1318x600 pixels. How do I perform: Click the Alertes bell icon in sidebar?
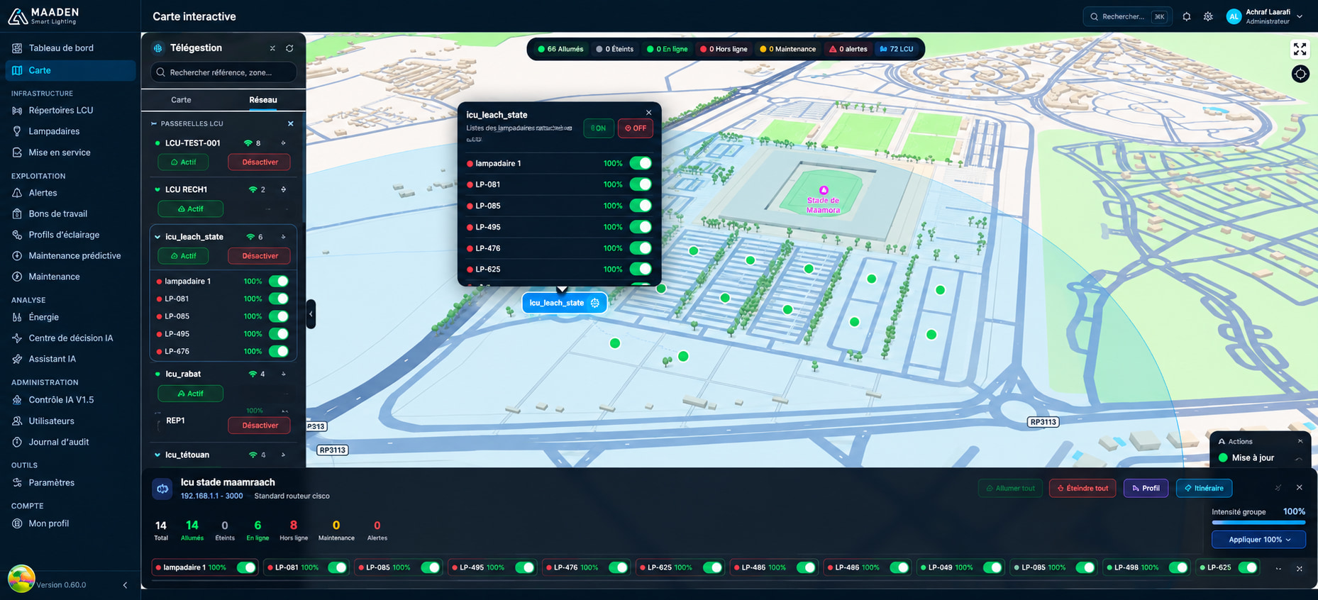click(17, 193)
